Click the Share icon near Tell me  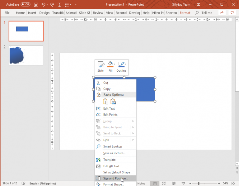(222, 13)
